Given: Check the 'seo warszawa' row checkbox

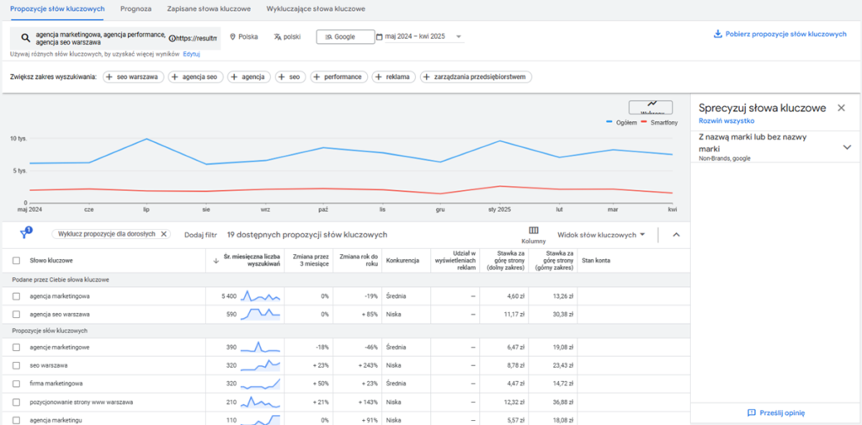Looking at the screenshot, I should (x=16, y=365).
